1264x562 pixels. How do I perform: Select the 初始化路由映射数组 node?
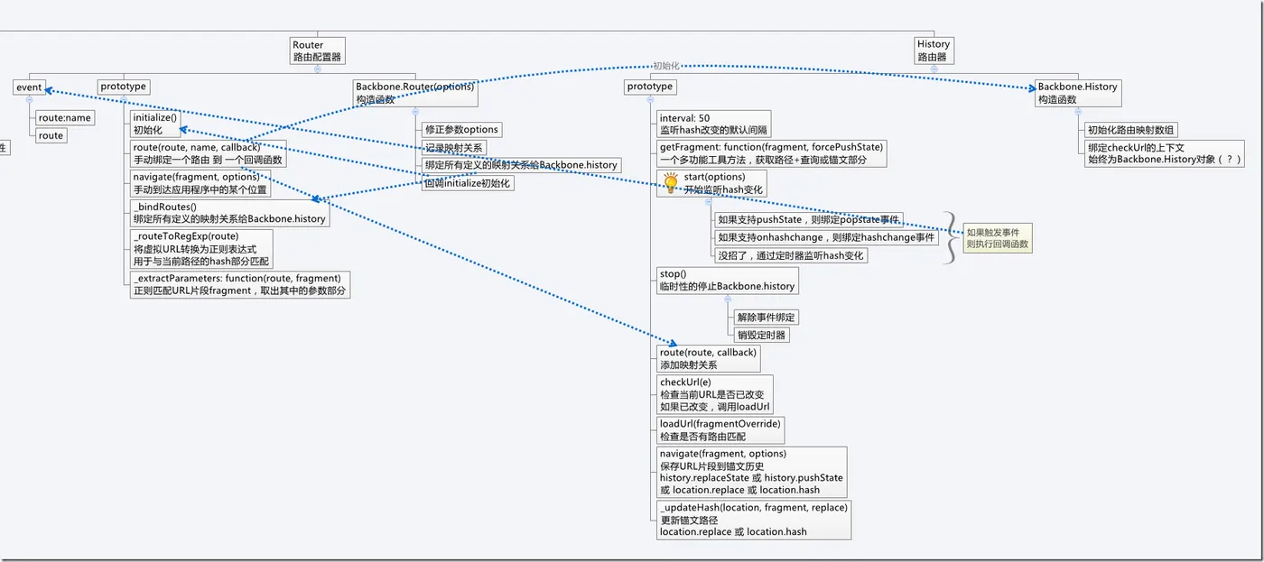click(x=1131, y=130)
